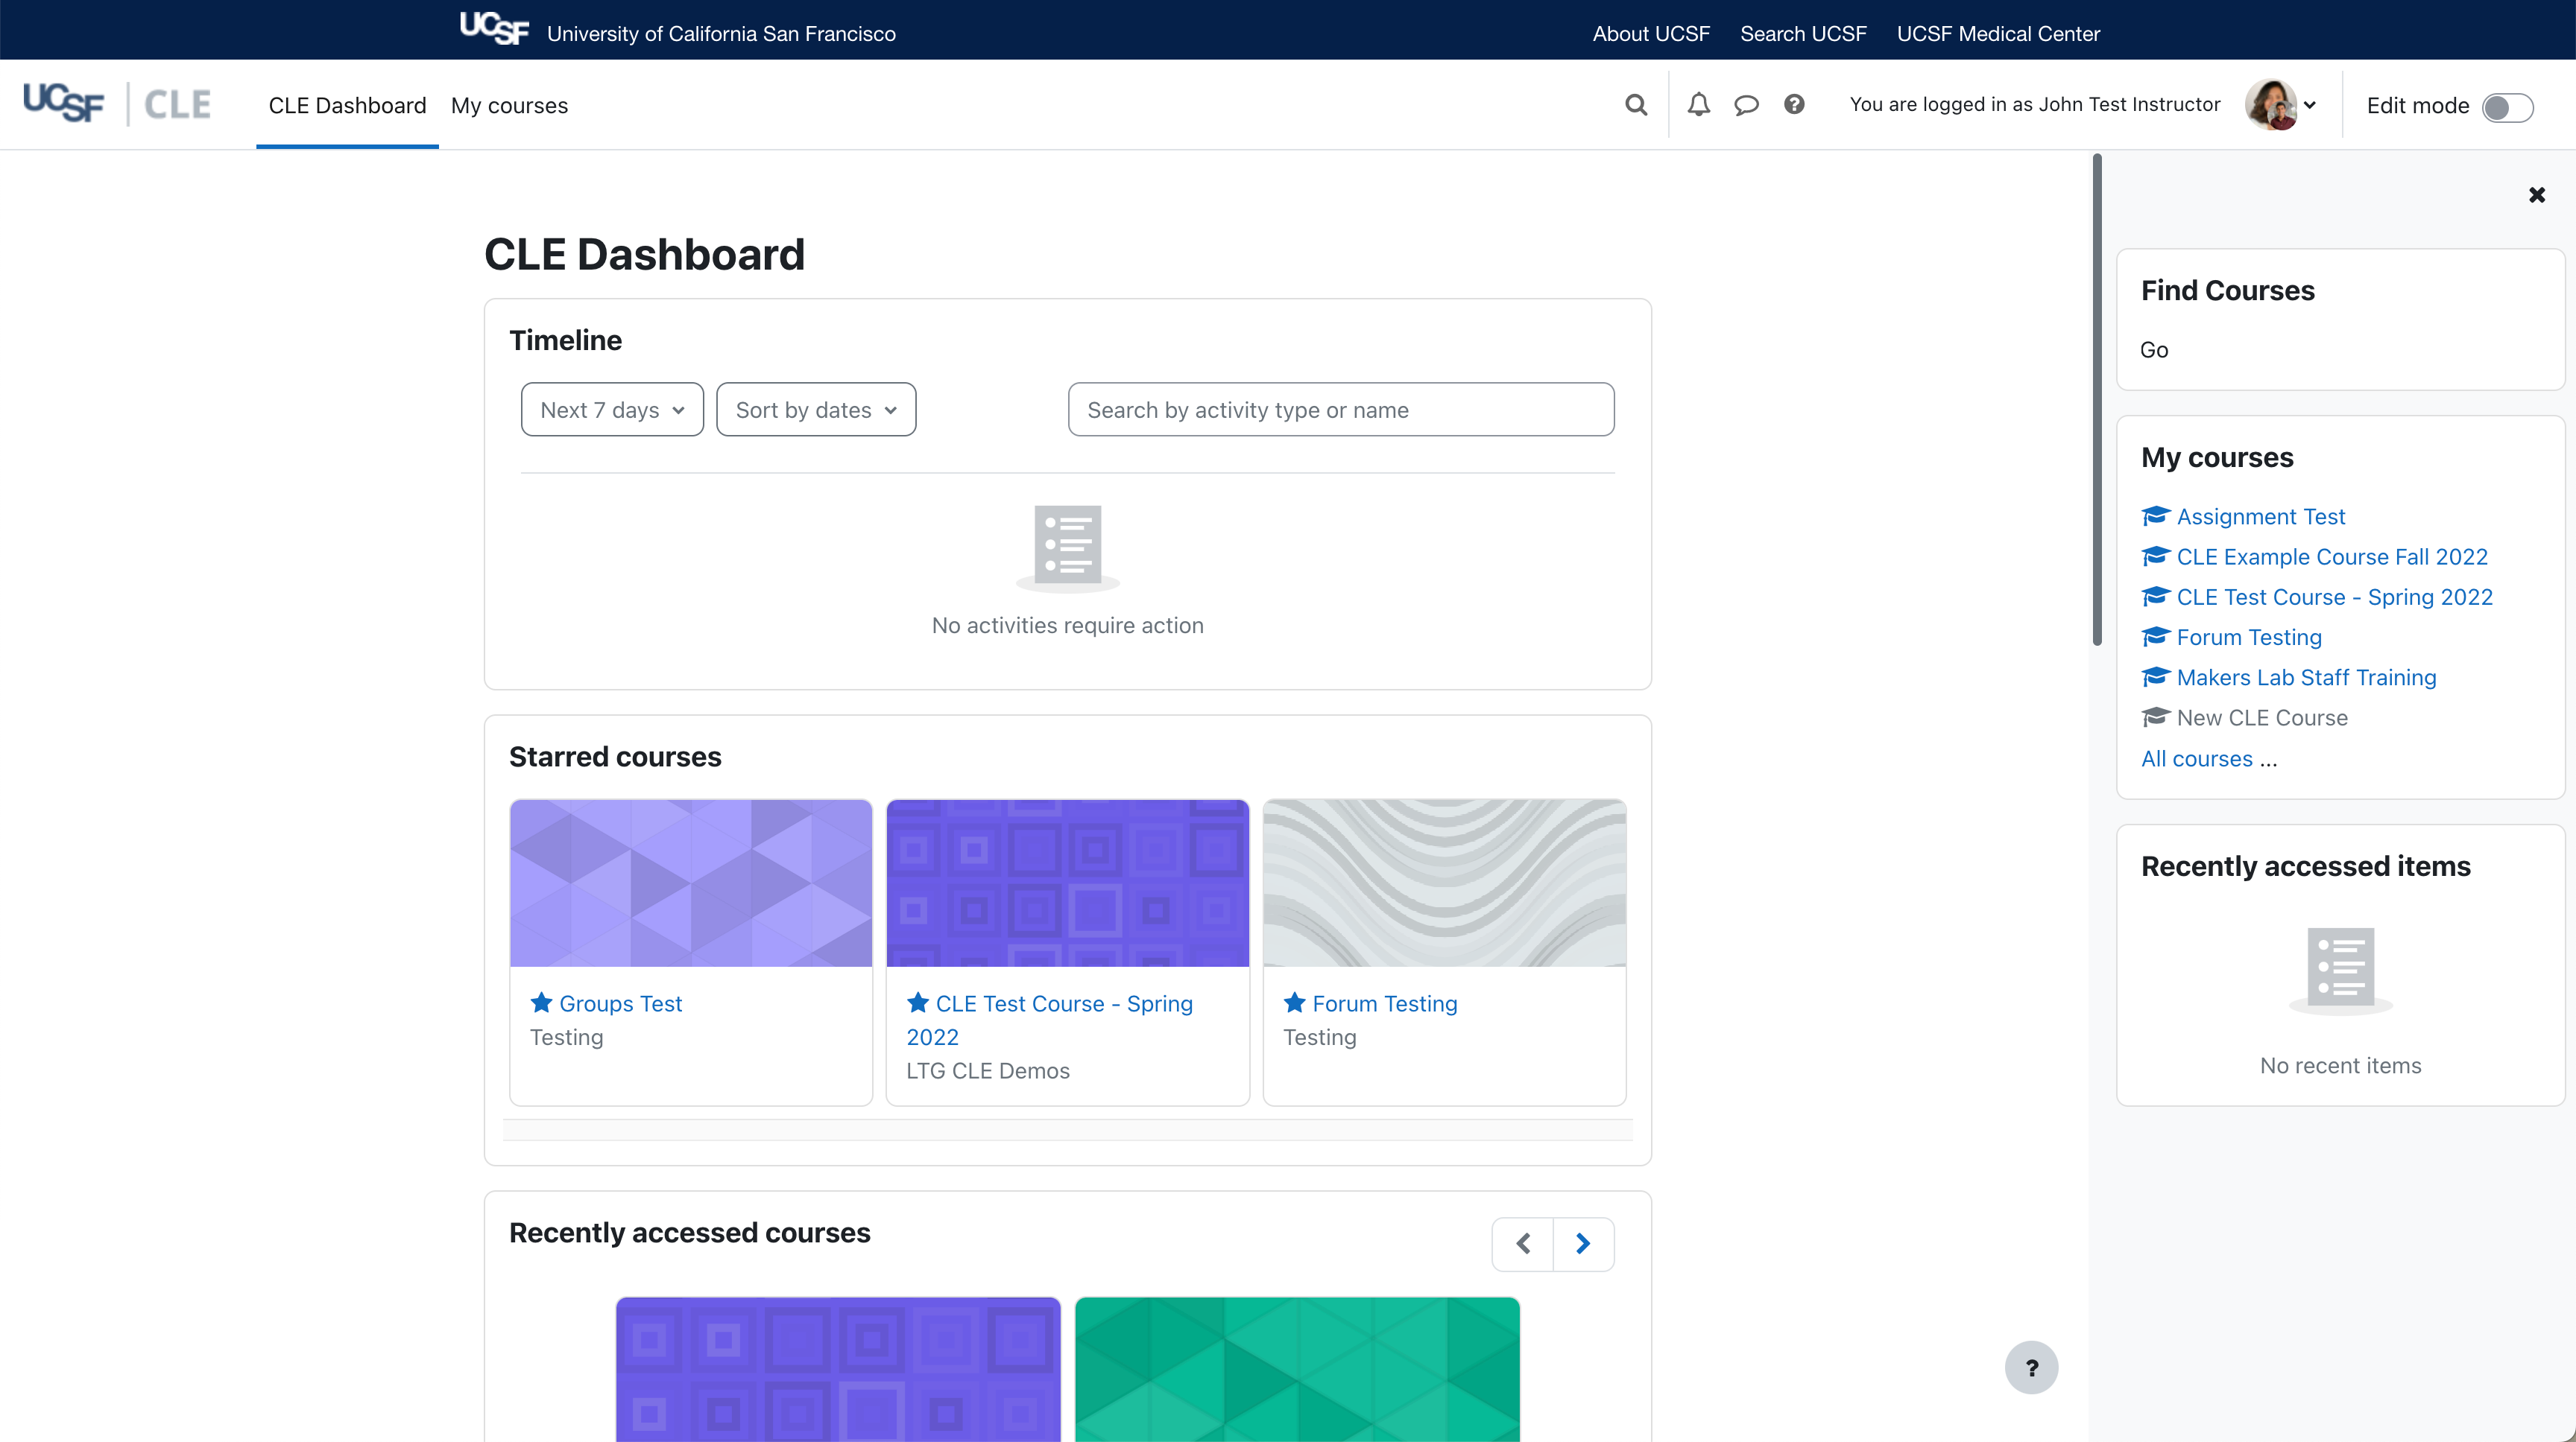Open the notifications bell icon
This screenshot has width=2576, height=1442.
coord(1699,105)
